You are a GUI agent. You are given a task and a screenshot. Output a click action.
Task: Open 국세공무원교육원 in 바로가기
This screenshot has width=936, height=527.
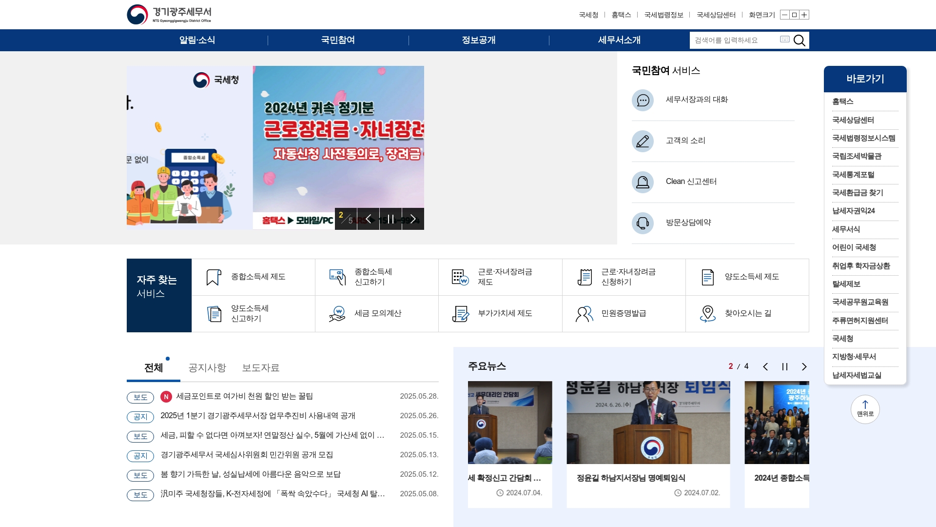click(860, 303)
